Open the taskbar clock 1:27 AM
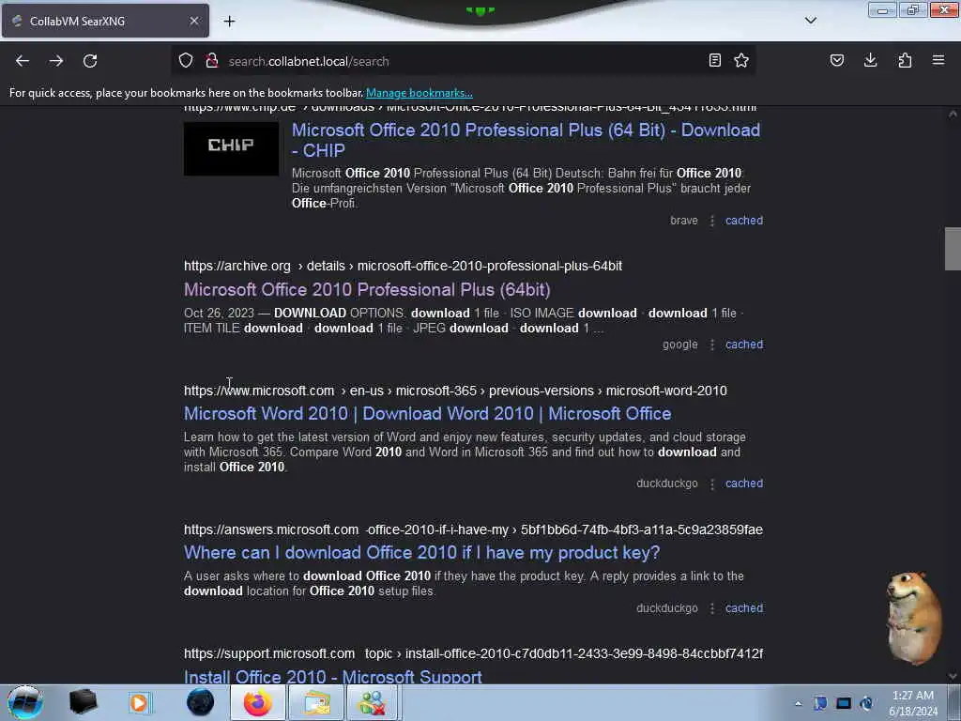 (x=913, y=703)
